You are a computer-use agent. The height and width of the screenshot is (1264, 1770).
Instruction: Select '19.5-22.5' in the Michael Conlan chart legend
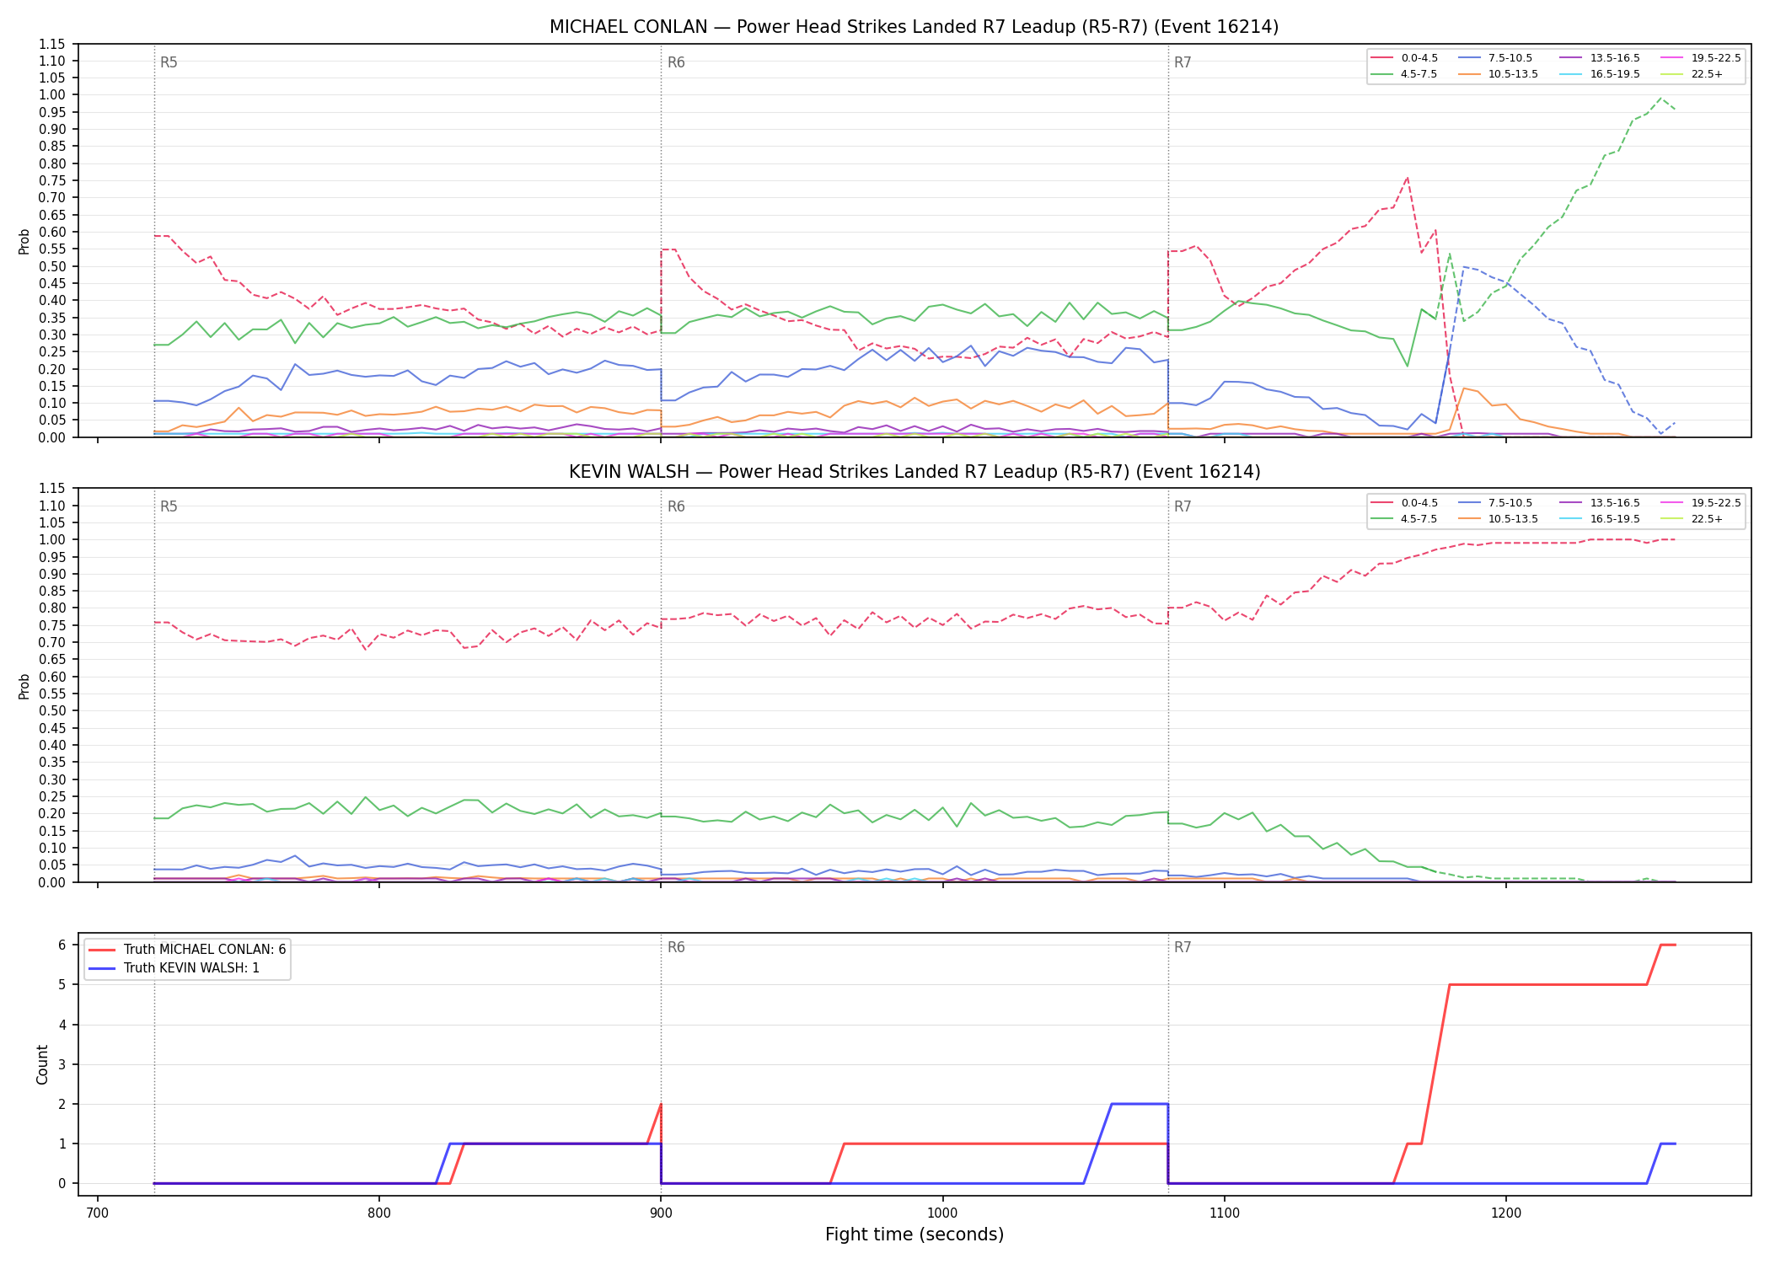(x=1701, y=58)
